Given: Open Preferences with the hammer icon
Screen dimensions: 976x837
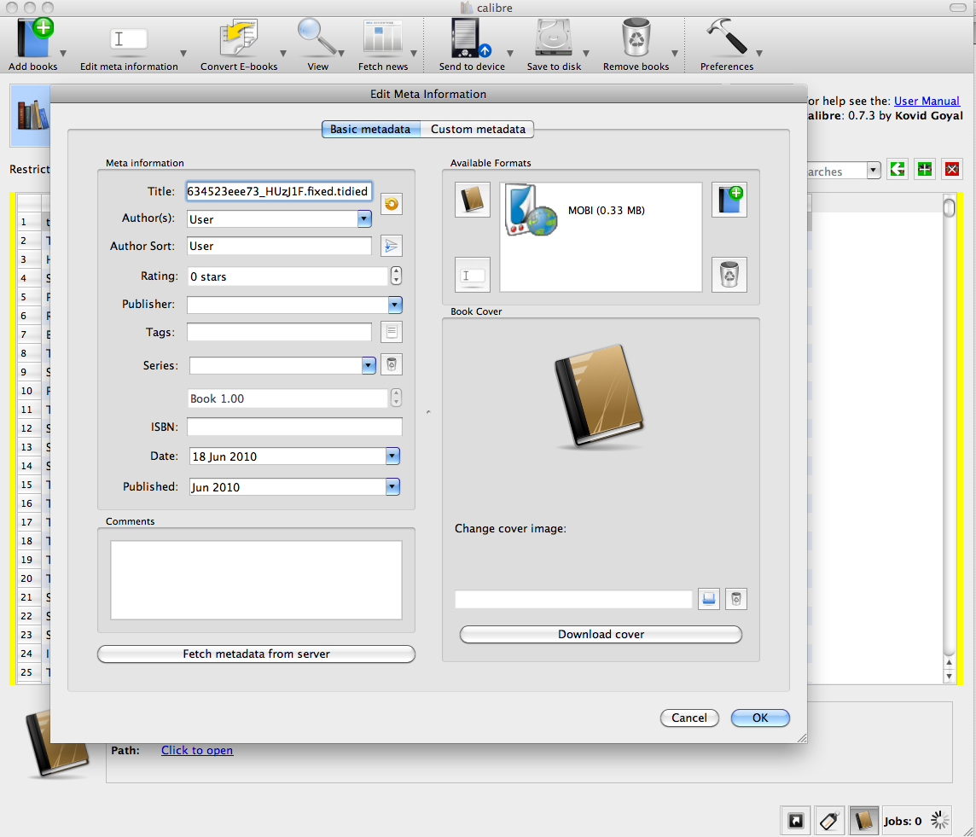Looking at the screenshot, I should pyautogui.click(x=726, y=38).
